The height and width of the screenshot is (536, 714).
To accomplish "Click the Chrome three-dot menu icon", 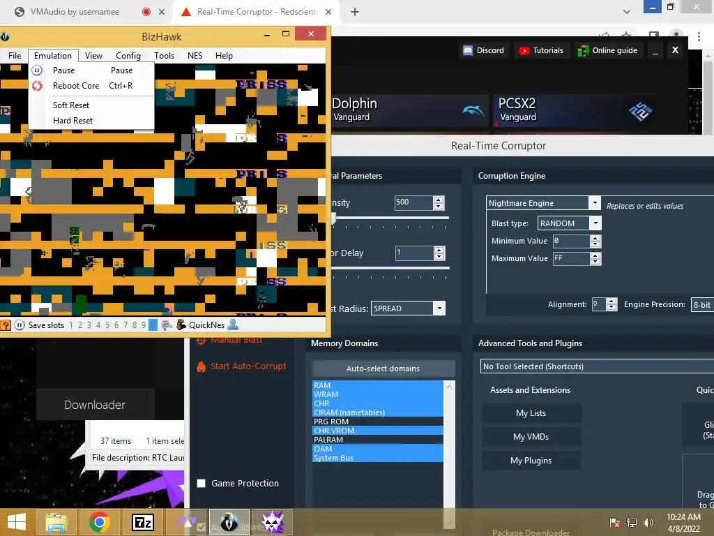I will [x=699, y=36].
